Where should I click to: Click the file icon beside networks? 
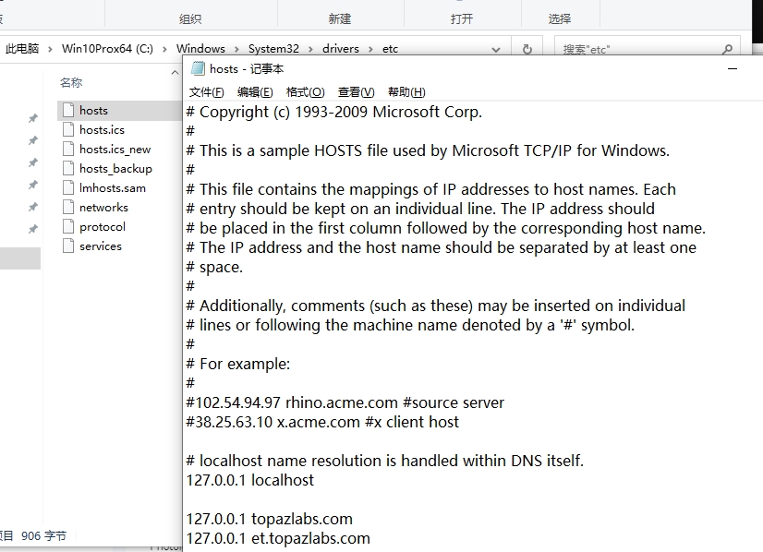click(x=68, y=207)
